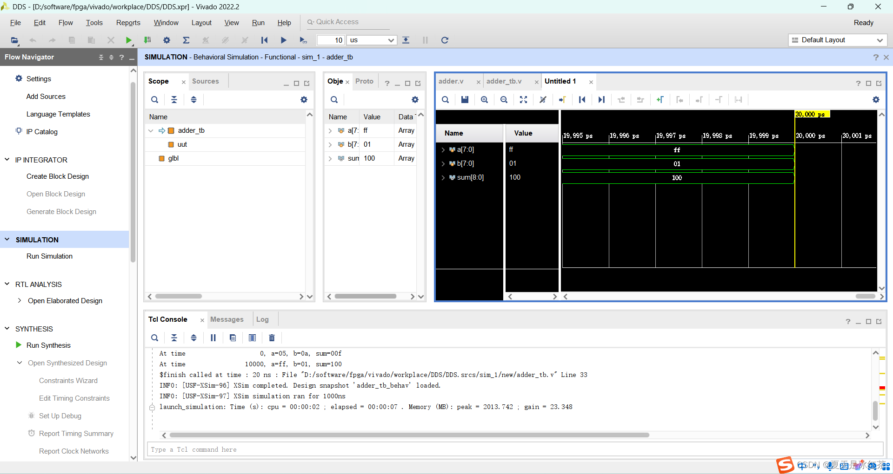Image resolution: width=893 pixels, height=474 pixels.
Task: Click the Flow Navigator vertical scrollbar
Action: tap(133, 172)
